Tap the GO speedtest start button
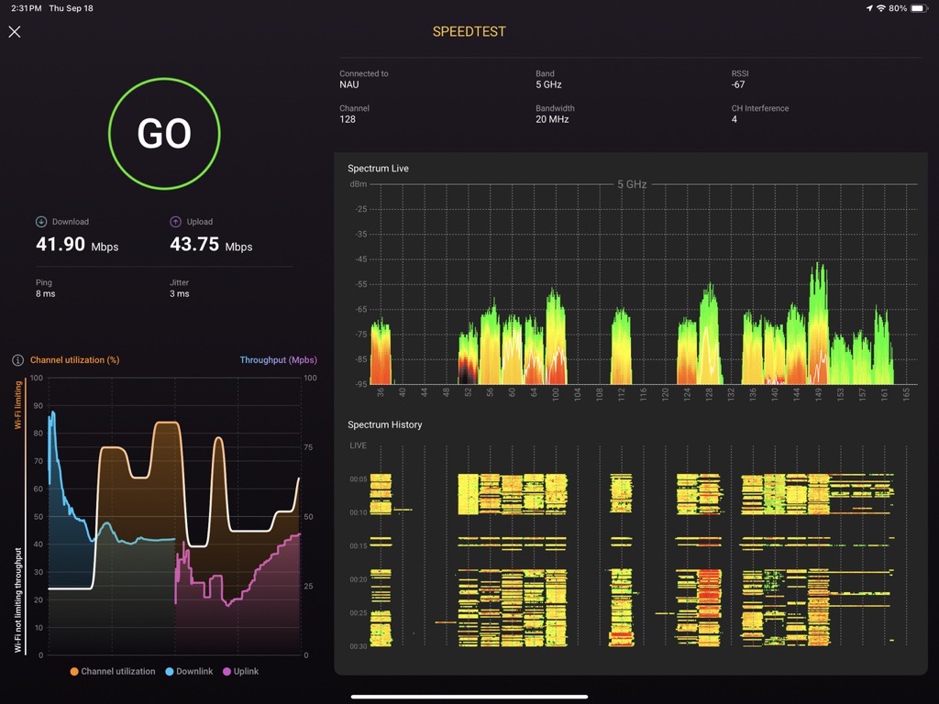This screenshot has width=939, height=704. [164, 134]
